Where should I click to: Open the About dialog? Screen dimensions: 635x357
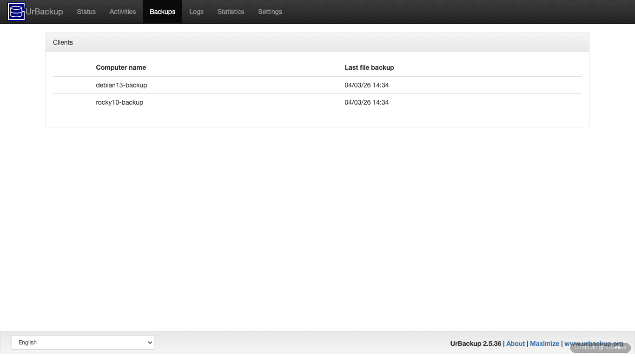(515, 344)
